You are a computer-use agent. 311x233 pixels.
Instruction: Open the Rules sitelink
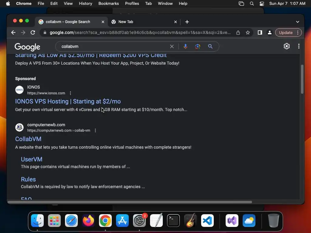28,179
